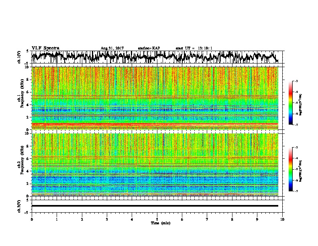This screenshot has height=246, width=318.
Task: Click the '-3' label on ch.1 colorbar
Action: (x=296, y=81)
